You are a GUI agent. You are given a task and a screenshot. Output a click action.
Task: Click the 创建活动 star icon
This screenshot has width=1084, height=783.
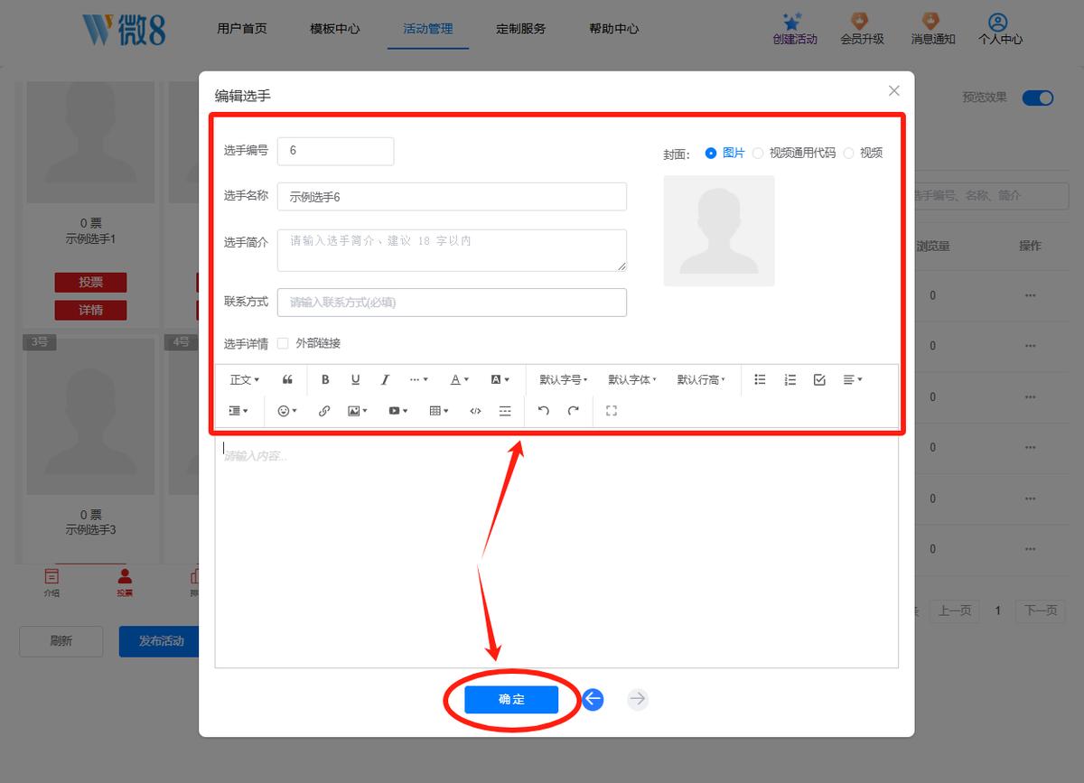click(794, 22)
